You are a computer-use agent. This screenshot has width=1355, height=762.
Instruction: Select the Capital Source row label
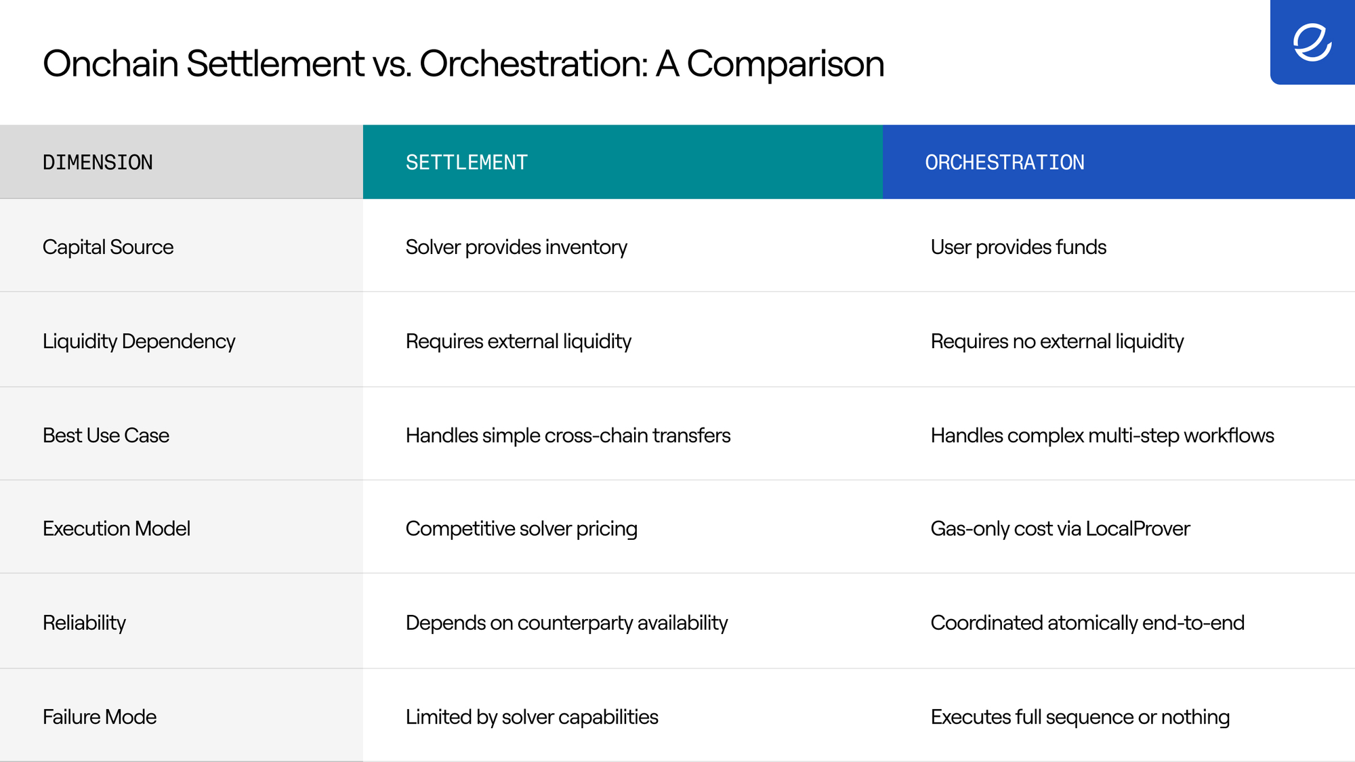tap(108, 247)
